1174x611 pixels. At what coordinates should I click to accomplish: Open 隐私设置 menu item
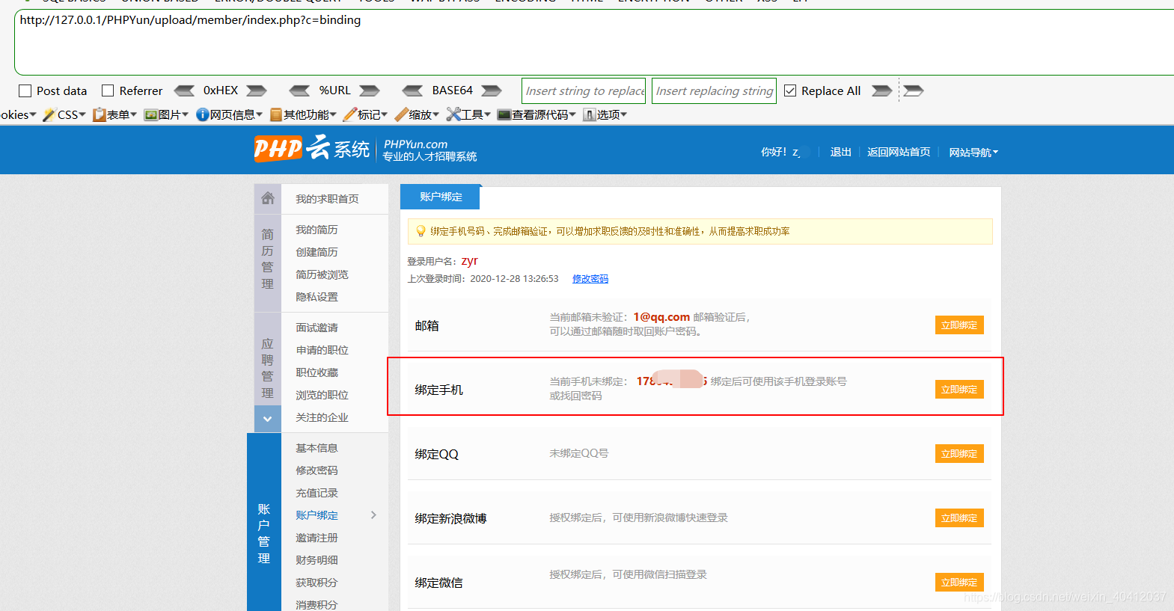coord(317,297)
